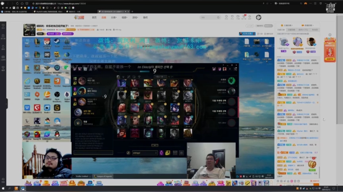
Task: Open followed channels heart icon in the header
Action: 232,17
